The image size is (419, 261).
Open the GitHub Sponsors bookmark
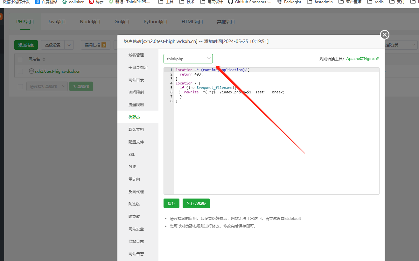tap(250, 2)
